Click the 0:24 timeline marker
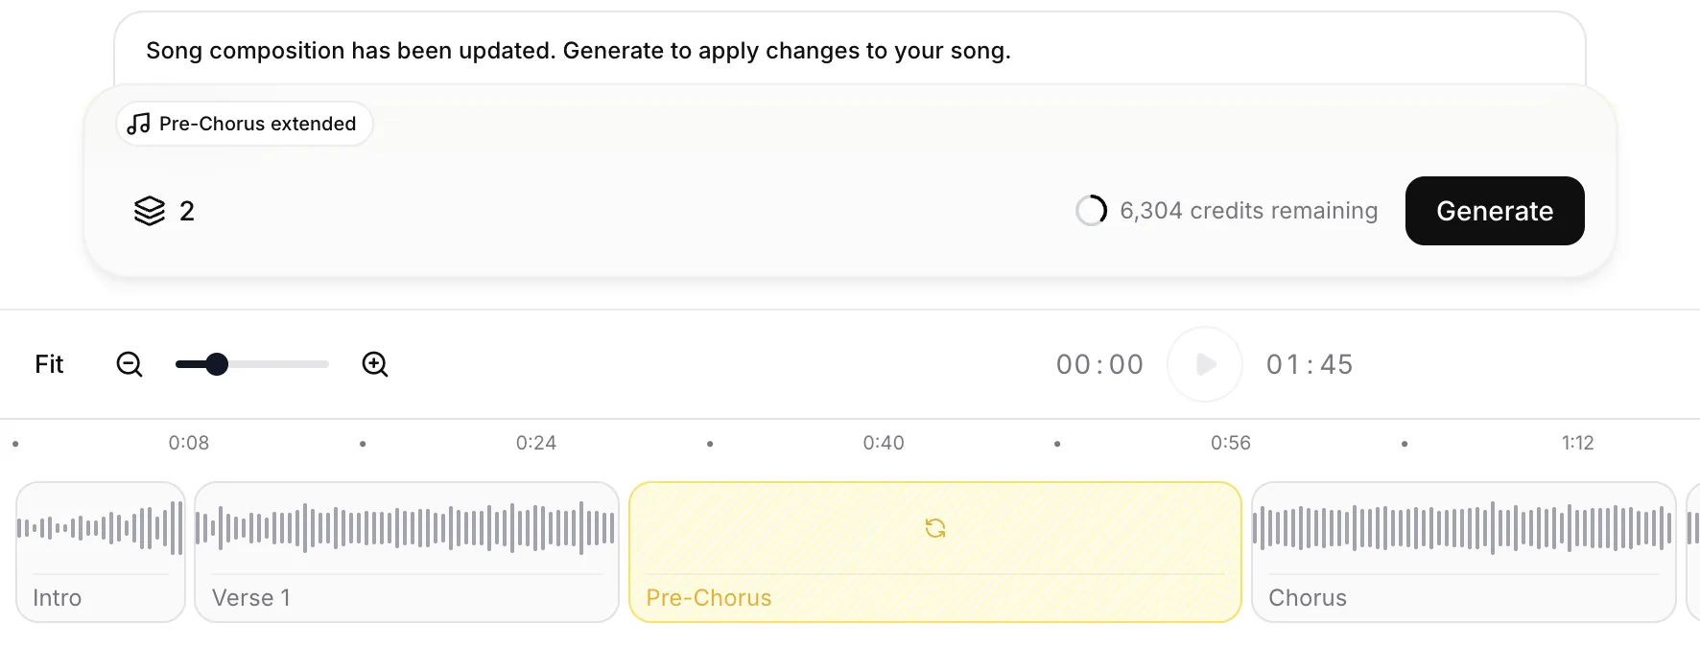The image size is (1700, 646). coord(536,443)
